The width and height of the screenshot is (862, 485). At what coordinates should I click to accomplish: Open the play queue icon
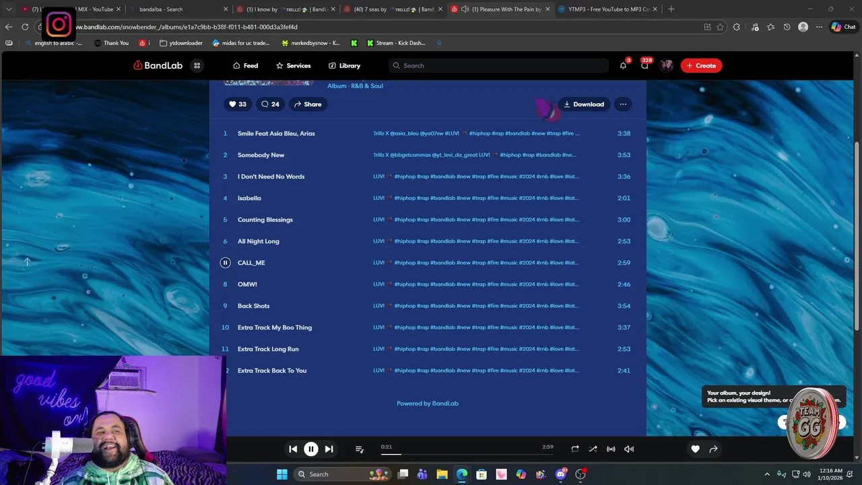pyautogui.click(x=359, y=449)
